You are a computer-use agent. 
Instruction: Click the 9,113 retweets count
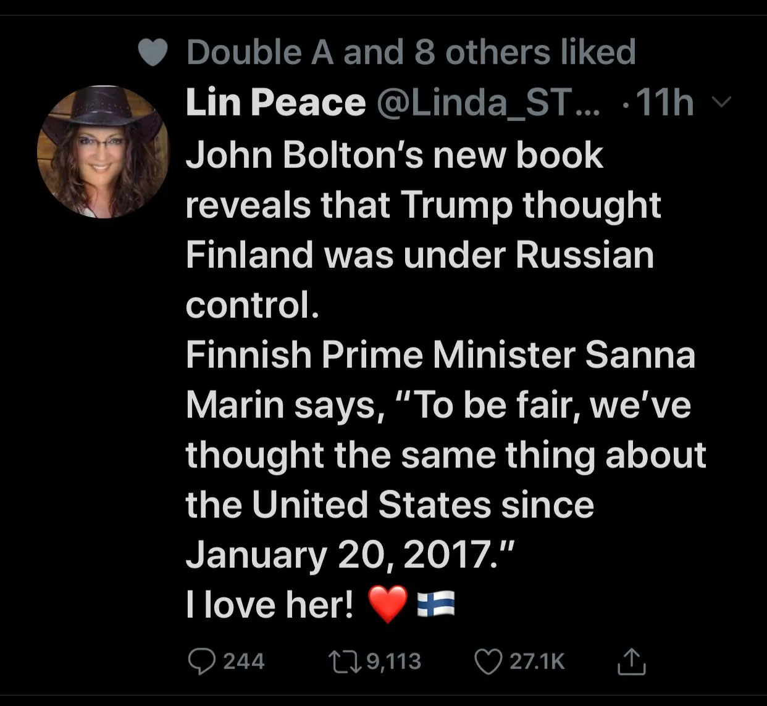pos(393,662)
